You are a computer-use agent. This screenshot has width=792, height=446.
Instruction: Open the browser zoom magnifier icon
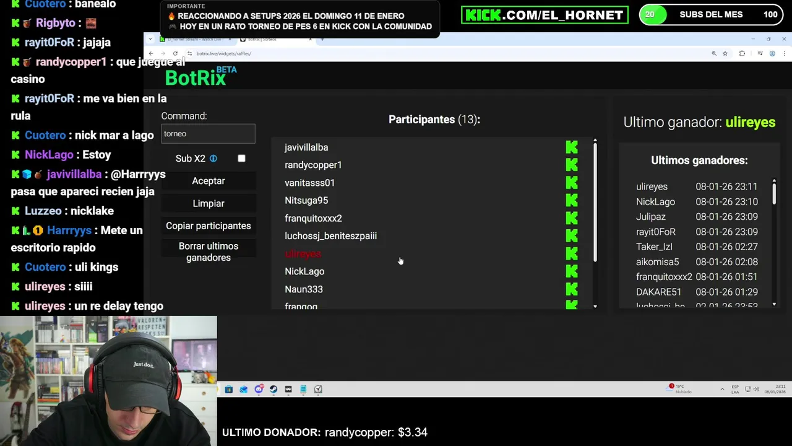pyautogui.click(x=714, y=53)
